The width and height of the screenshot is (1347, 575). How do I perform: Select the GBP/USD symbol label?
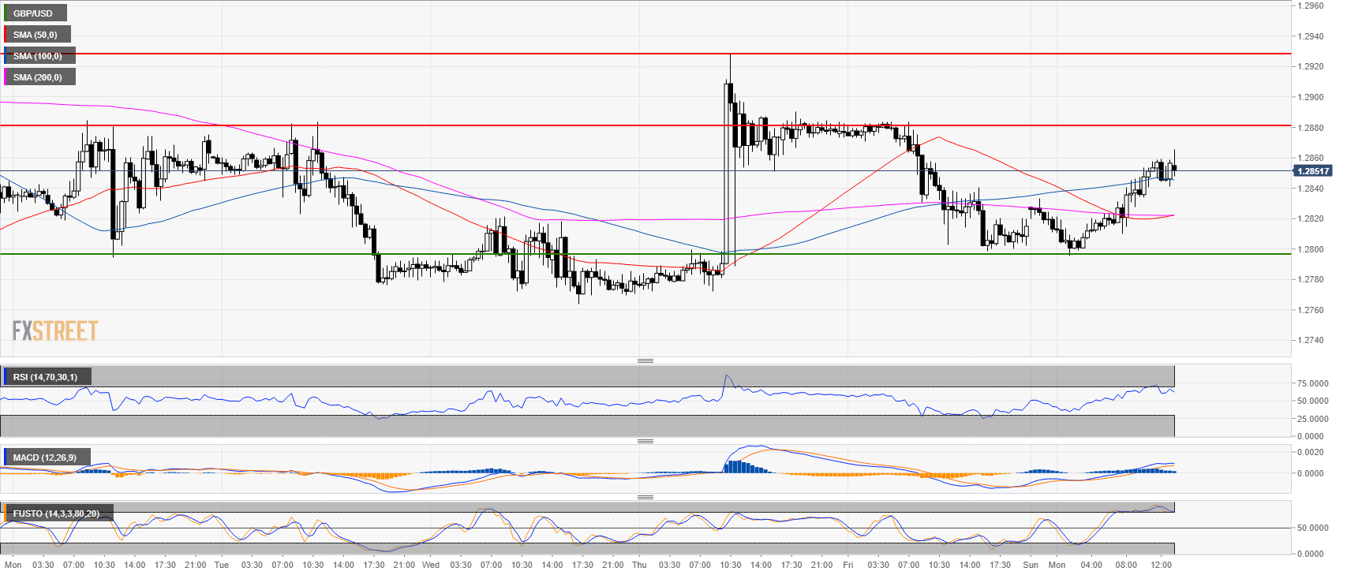tap(33, 13)
